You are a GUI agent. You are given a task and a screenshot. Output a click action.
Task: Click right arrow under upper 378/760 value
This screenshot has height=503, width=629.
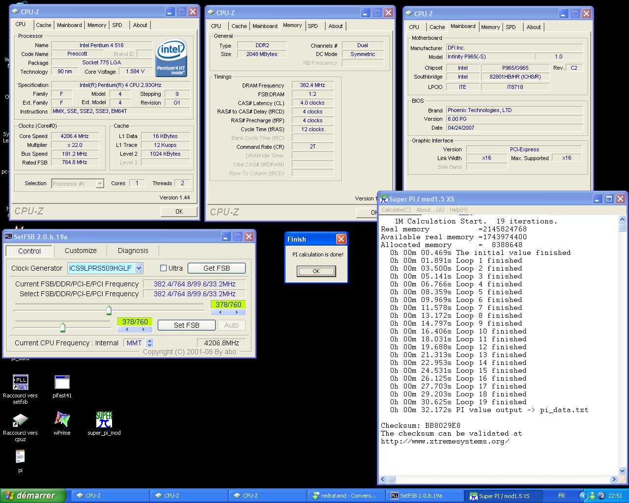pos(237,312)
